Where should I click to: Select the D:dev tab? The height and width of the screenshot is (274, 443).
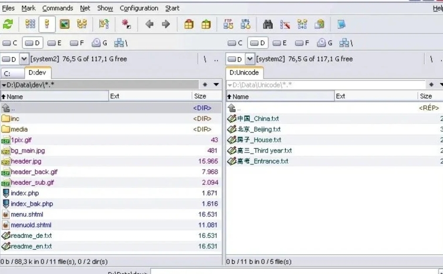tap(37, 73)
